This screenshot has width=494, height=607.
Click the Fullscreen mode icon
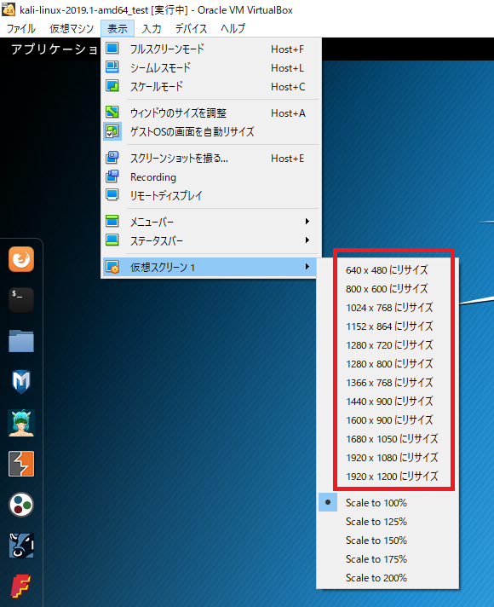(x=112, y=49)
